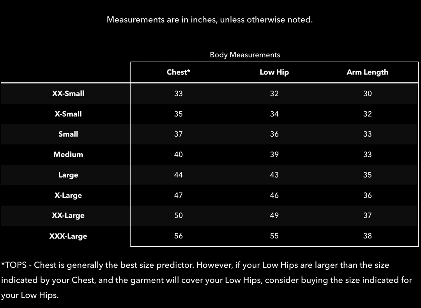Click the XX-Small arm length value 30
This screenshot has width=421, height=308.
coord(367,94)
